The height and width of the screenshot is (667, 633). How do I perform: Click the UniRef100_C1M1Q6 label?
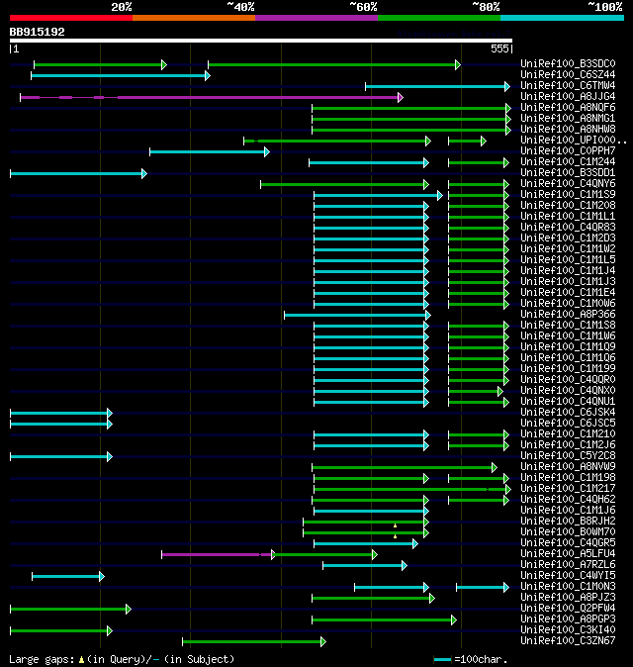(x=568, y=358)
